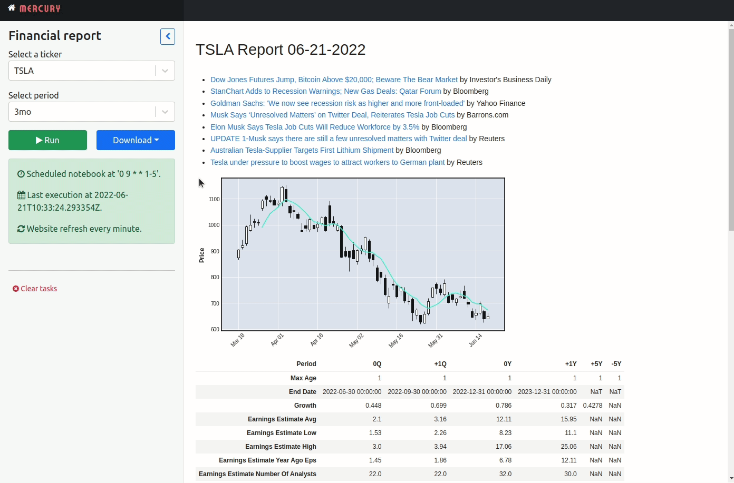Click the '+1Q' column header

click(x=440, y=364)
